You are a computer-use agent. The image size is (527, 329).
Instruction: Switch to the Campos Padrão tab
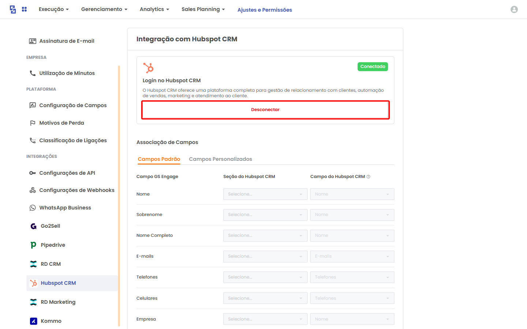pyautogui.click(x=159, y=159)
